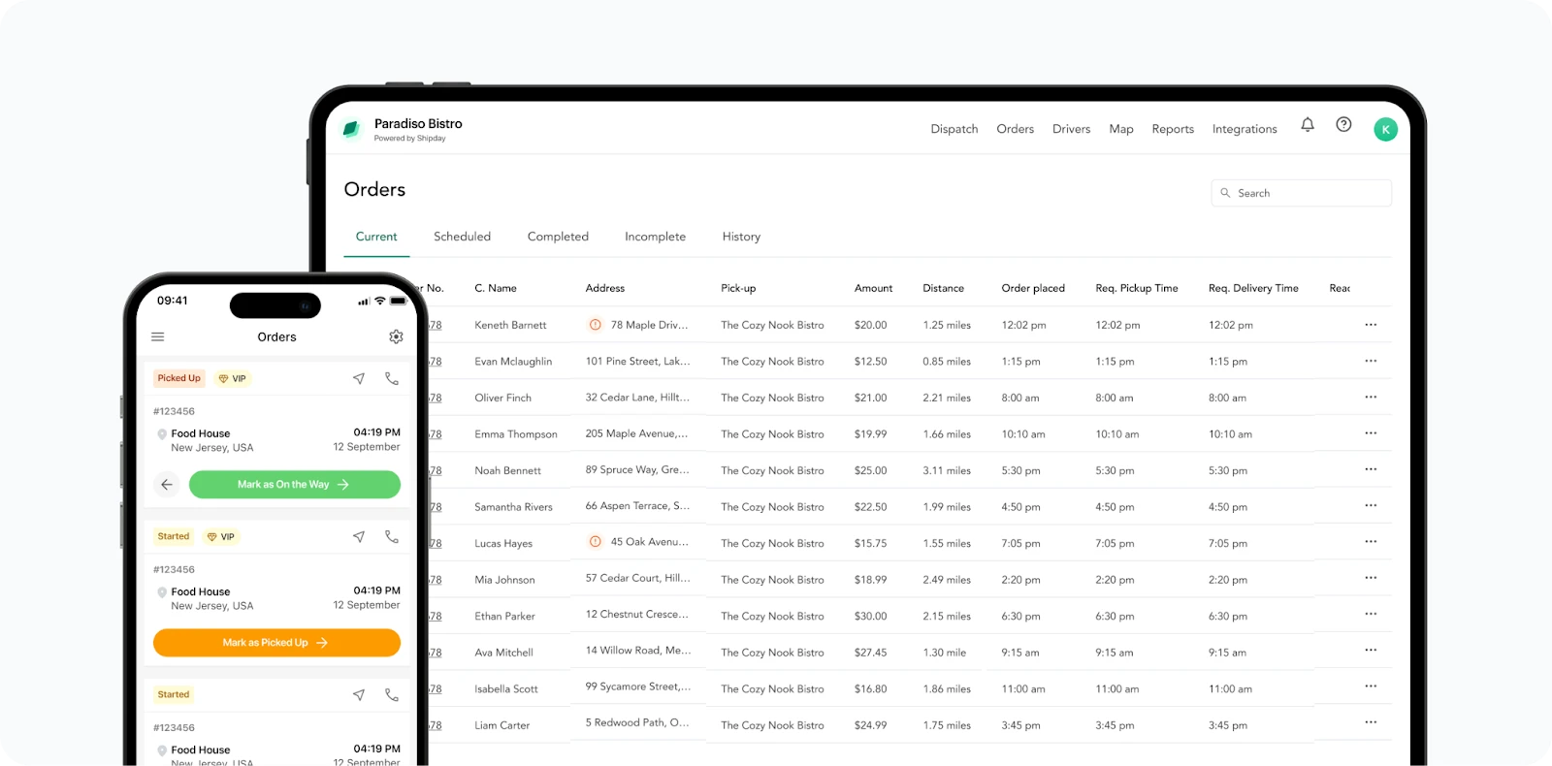
Task: Open Reports in the top navigation
Action: [1173, 129]
